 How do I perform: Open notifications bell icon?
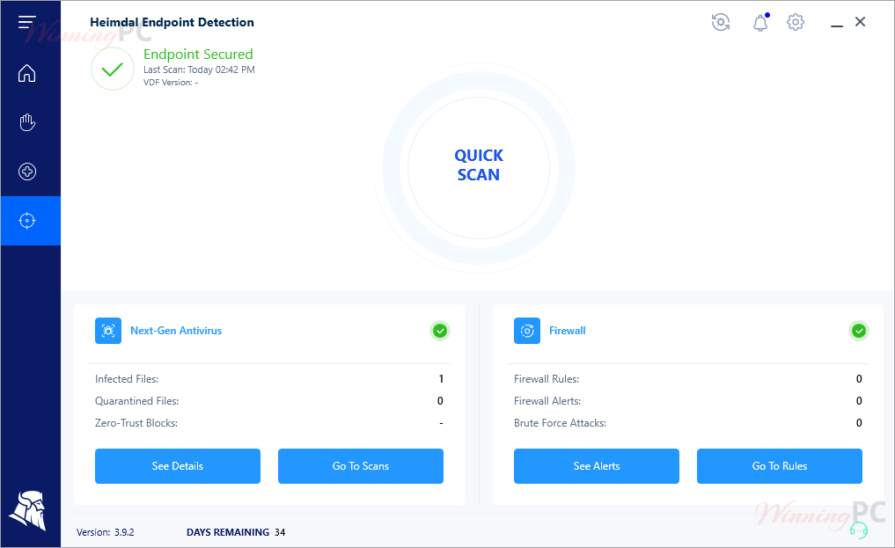760,22
